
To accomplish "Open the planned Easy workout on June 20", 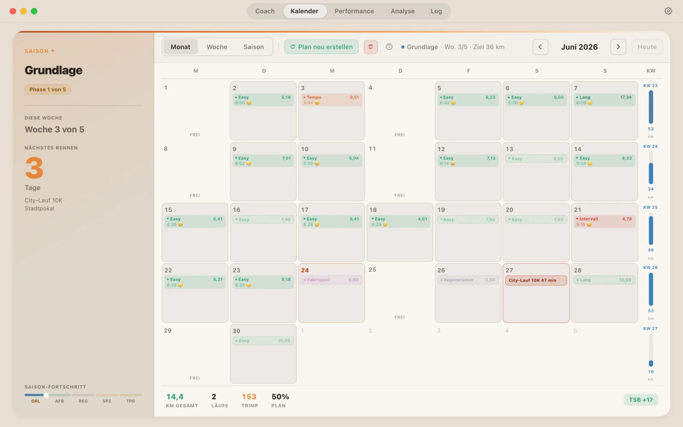I will point(536,220).
